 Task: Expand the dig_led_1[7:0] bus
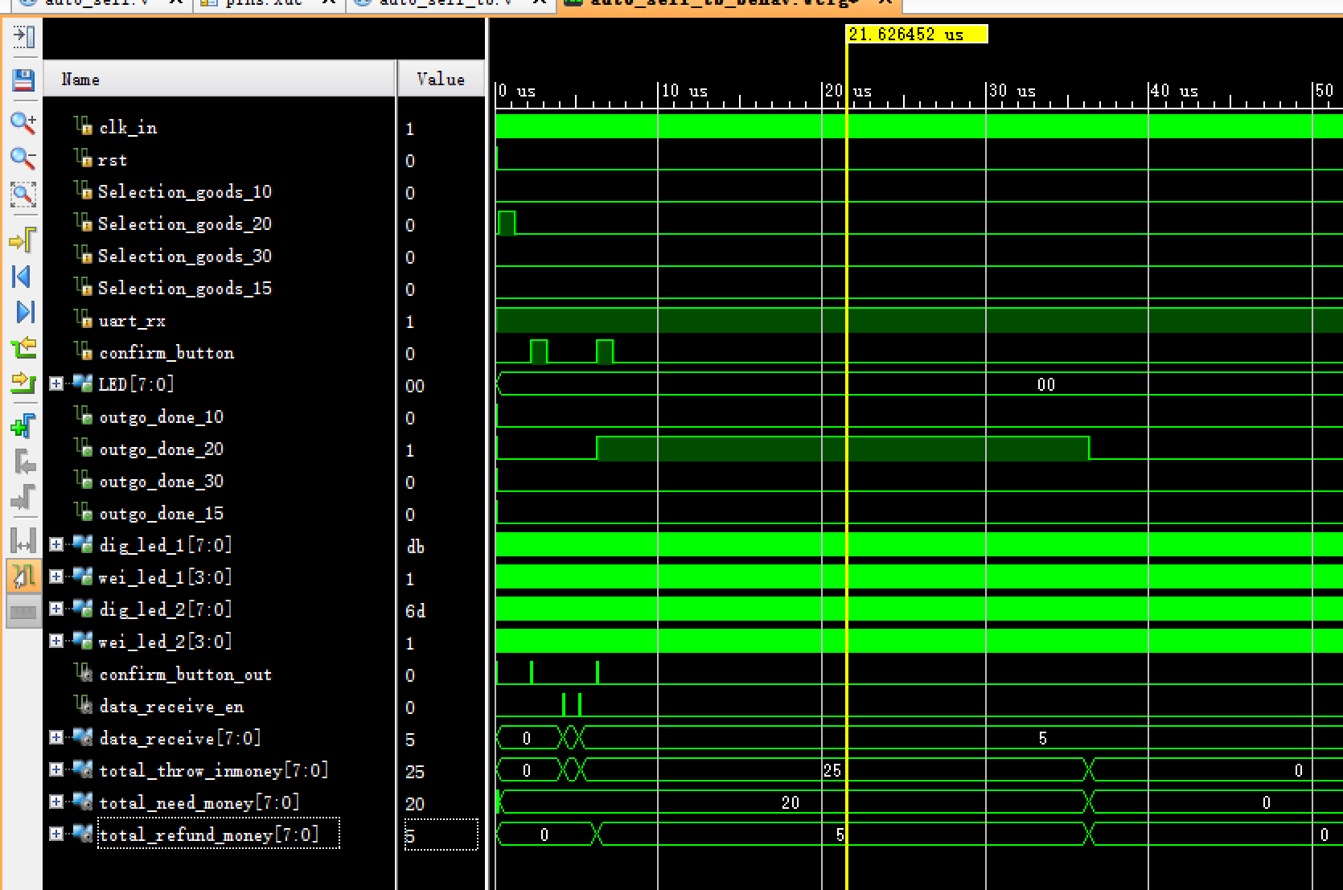click(55, 545)
